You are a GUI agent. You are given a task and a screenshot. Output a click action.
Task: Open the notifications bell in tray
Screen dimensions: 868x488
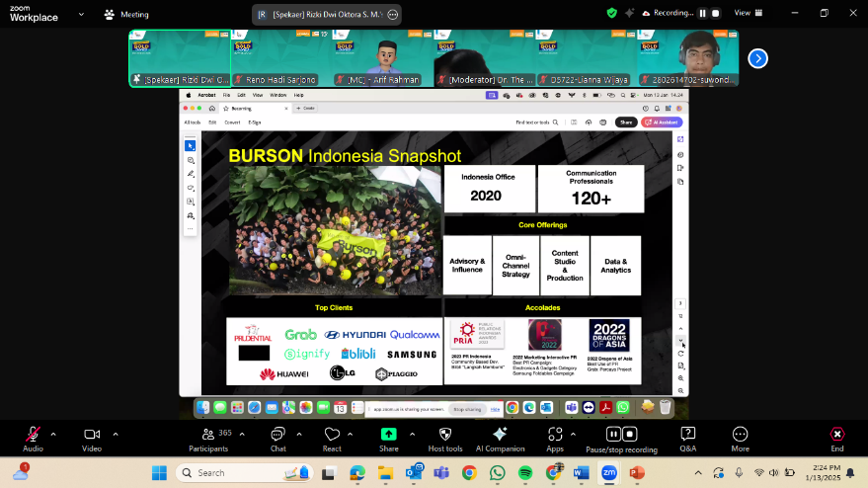(850, 472)
